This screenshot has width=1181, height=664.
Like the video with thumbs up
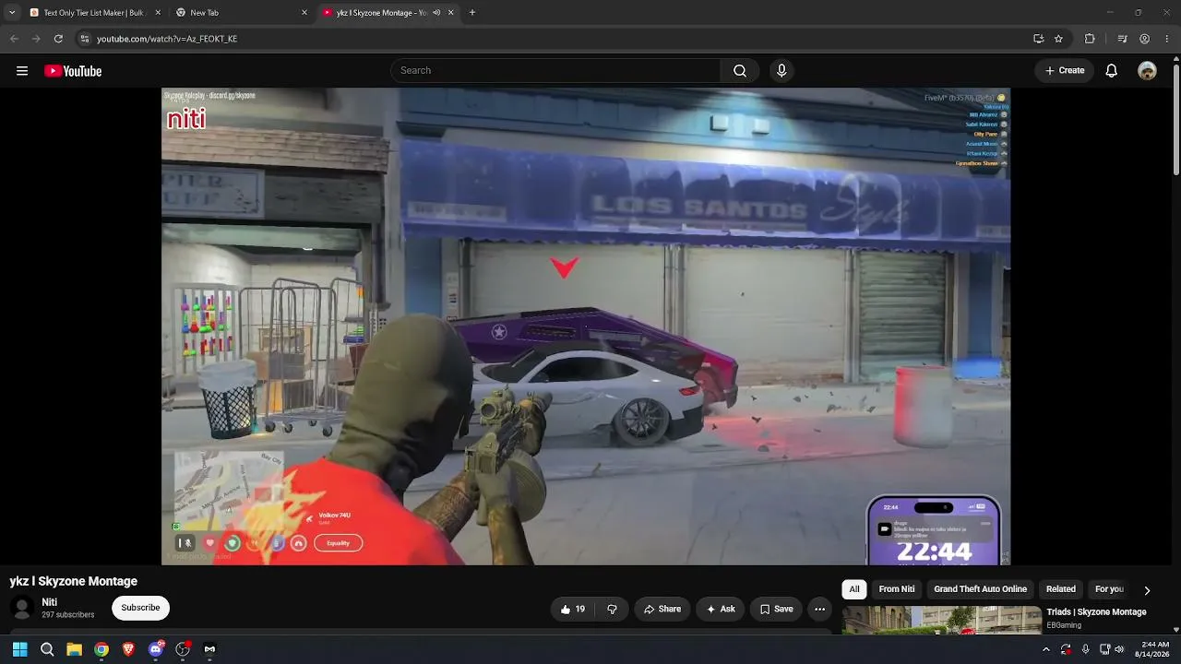tap(573, 609)
